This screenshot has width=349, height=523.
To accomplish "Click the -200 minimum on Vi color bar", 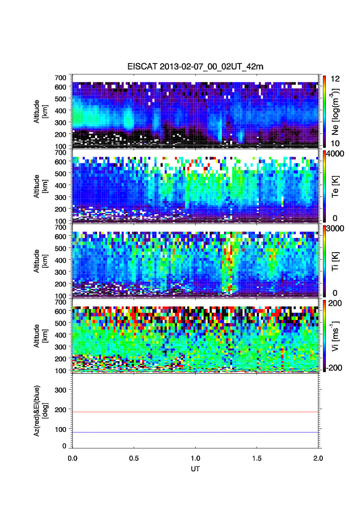I will point(335,368).
